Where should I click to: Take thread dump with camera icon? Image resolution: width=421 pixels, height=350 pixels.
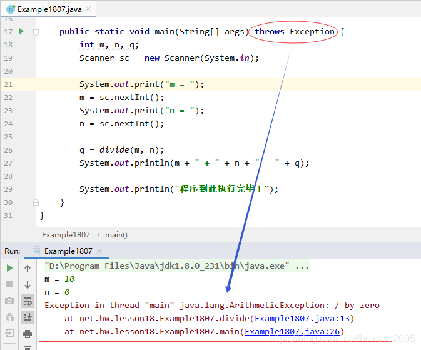pyautogui.click(x=9, y=301)
